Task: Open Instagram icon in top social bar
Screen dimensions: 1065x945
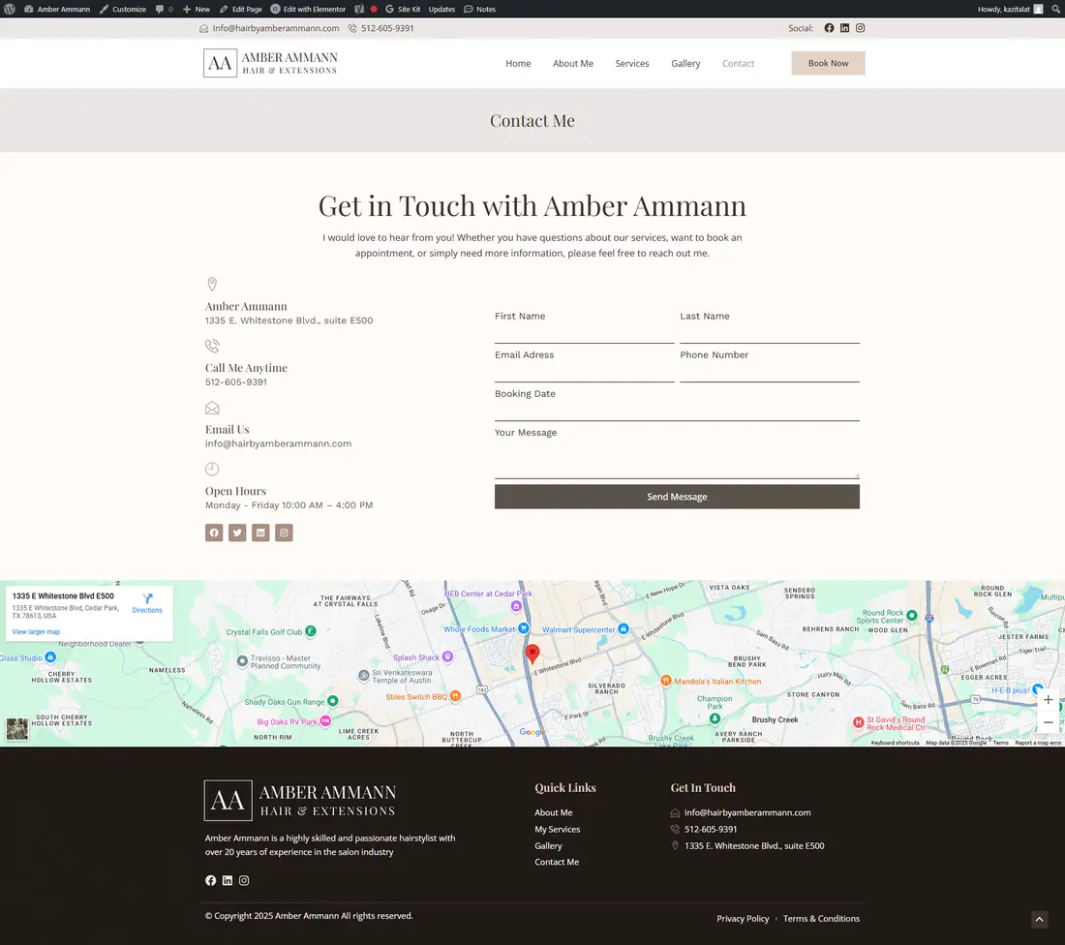Action: pyautogui.click(x=860, y=28)
